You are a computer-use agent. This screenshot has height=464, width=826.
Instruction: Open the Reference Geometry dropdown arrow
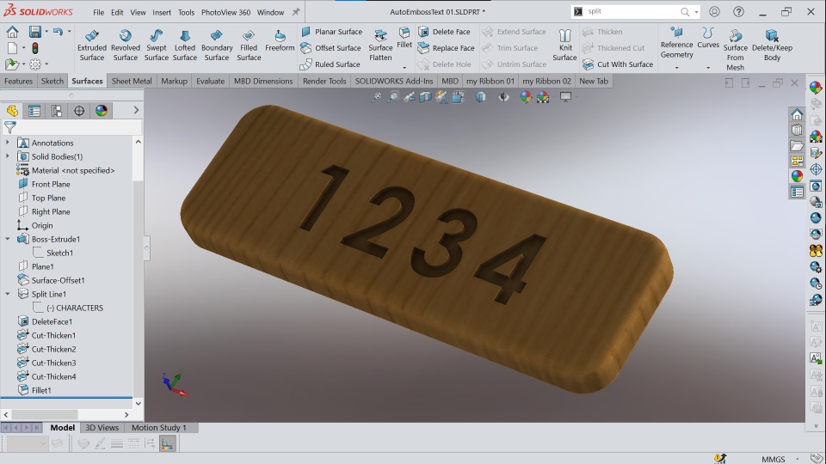coord(677,67)
